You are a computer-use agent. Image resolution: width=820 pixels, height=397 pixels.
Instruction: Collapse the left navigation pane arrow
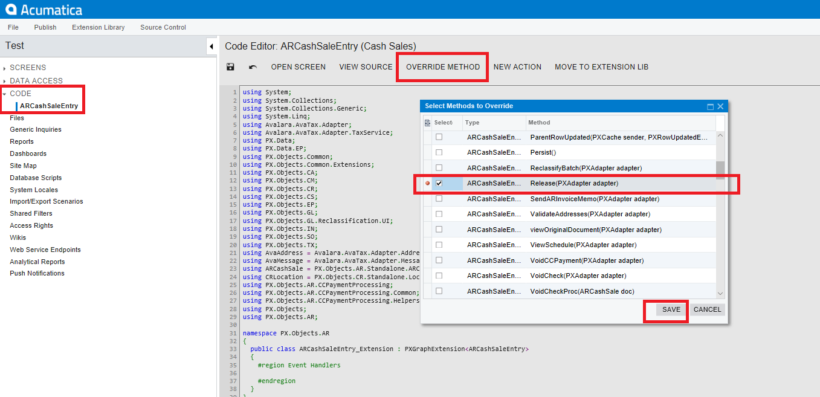click(x=211, y=47)
